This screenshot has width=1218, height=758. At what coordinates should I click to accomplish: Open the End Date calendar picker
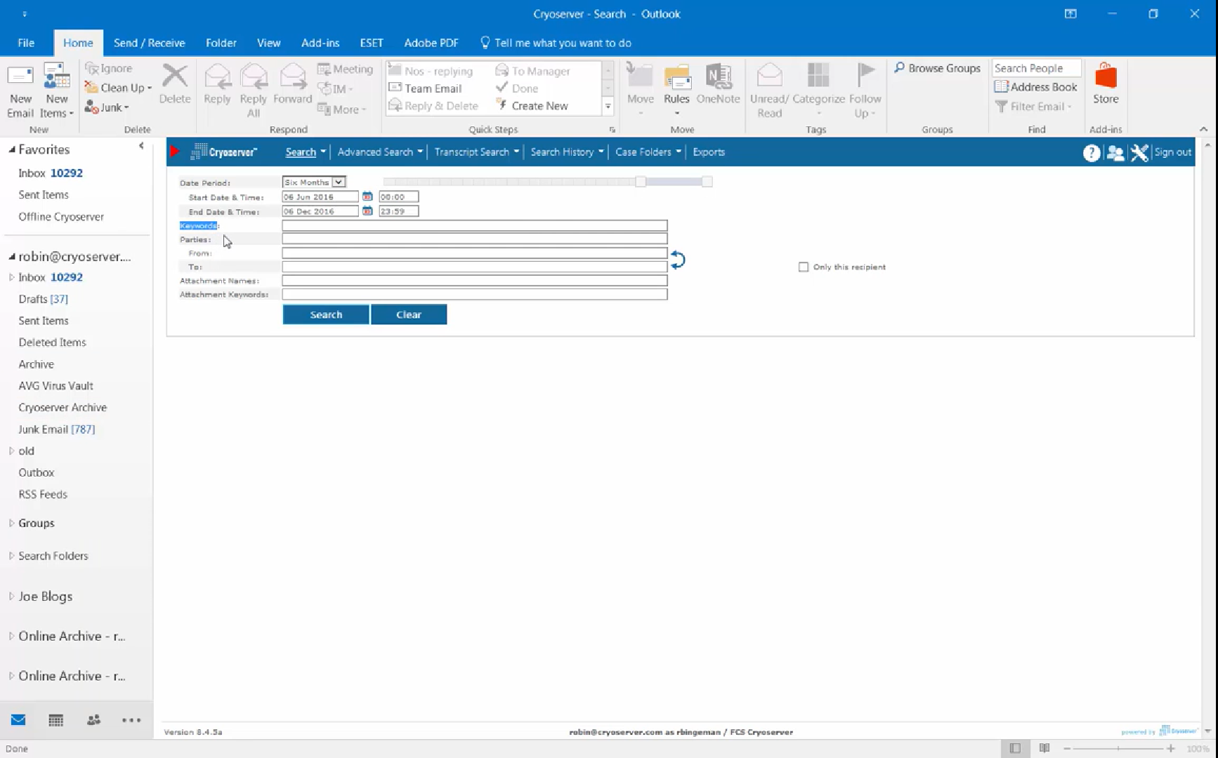(367, 211)
